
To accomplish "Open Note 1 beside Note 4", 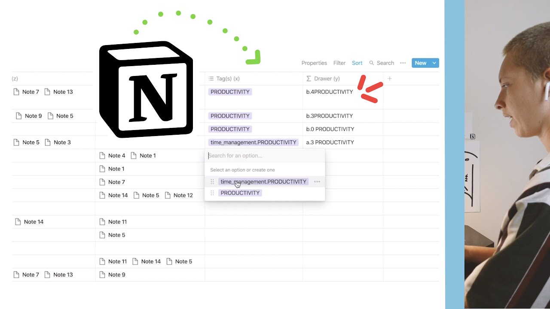I will tap(143, 155).
